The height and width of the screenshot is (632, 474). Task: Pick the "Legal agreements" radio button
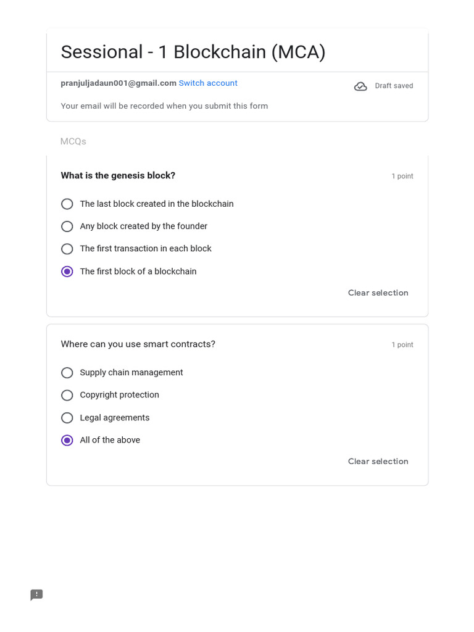tap(67, 418)
